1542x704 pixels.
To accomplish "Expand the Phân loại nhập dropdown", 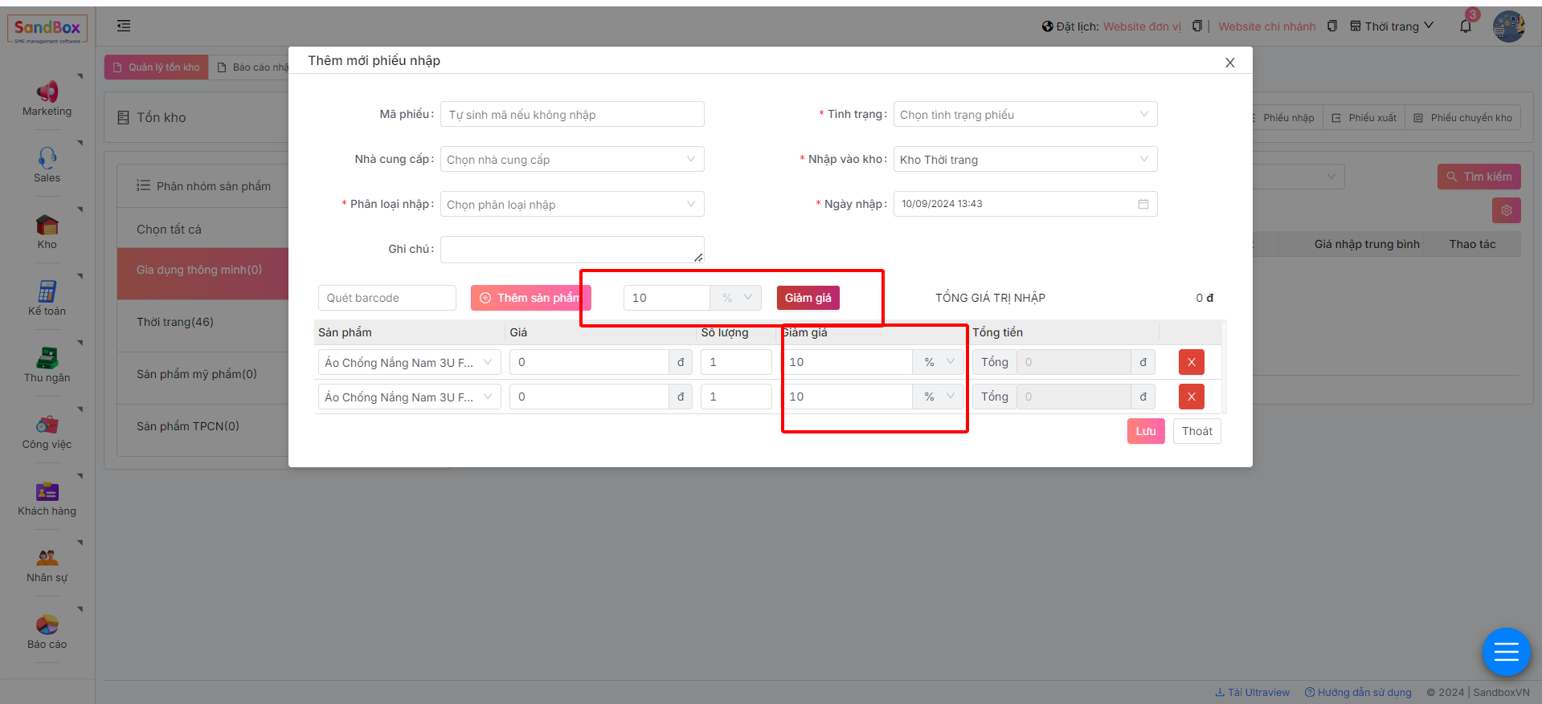I will pyautogui.click(x=571, y=205).
